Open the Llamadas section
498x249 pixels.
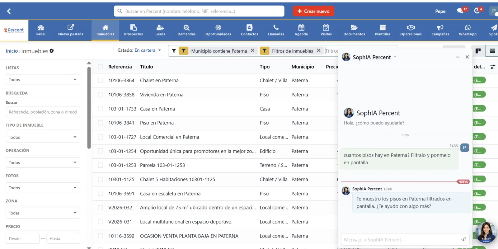[x=276, y=30]
